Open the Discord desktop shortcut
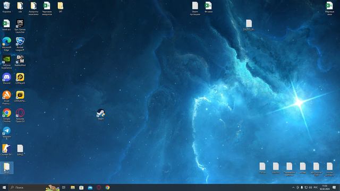The image size is (340, 191). click(x=6, y=79)
